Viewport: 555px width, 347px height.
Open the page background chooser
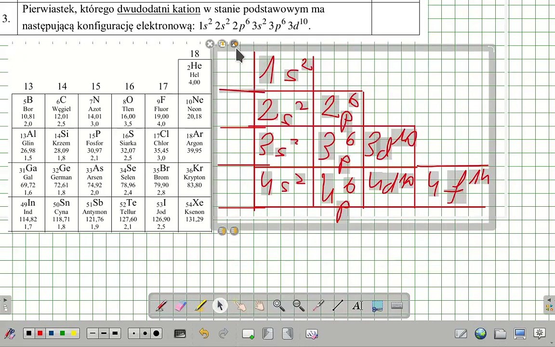point(180,334)
